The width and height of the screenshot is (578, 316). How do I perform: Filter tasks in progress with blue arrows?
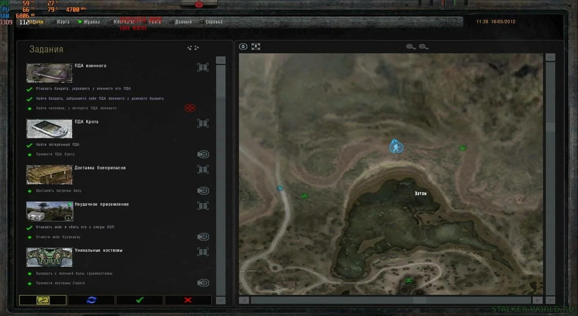91,300
